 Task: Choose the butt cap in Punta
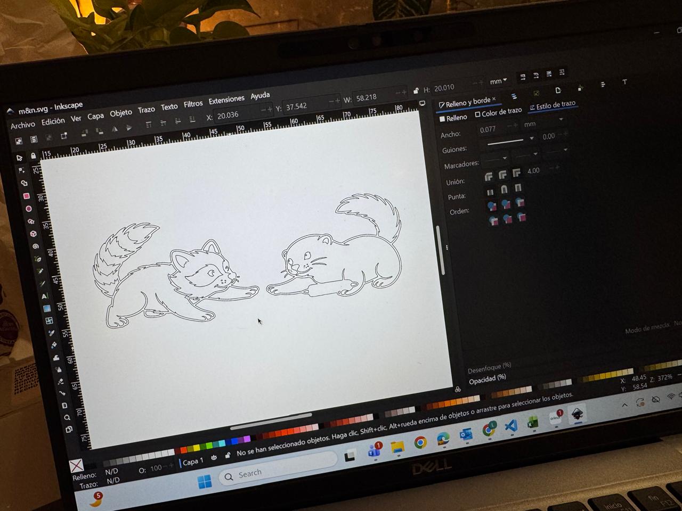coord(490,192)
